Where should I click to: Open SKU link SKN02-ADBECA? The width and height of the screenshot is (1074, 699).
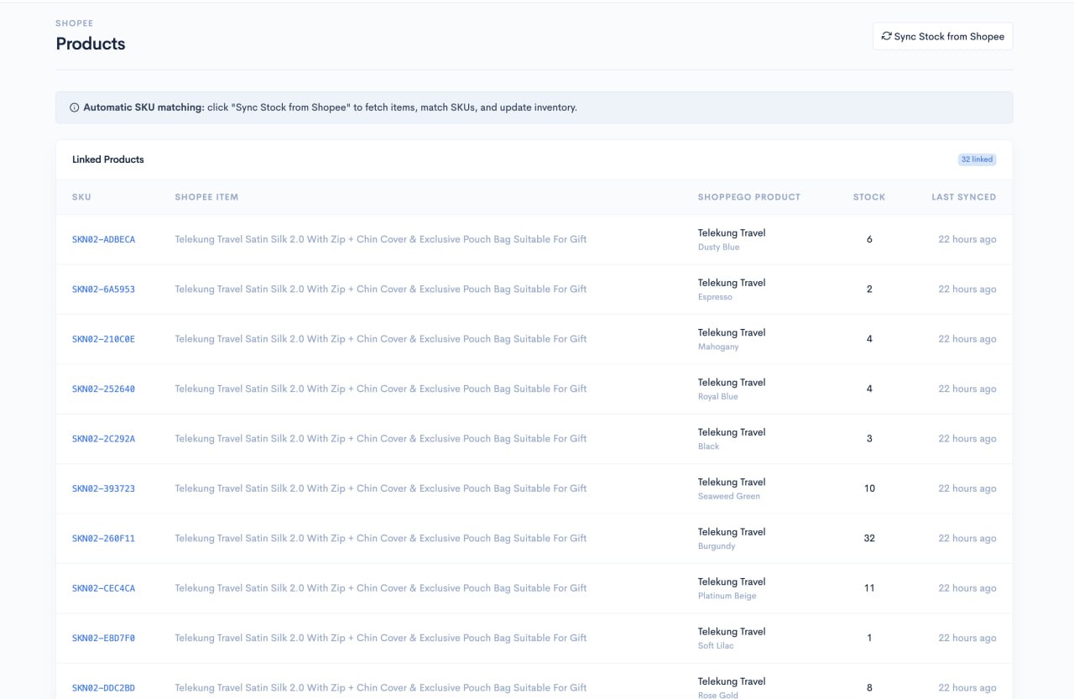click(x=103, y=239)
